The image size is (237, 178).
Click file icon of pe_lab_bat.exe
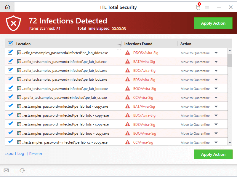click(x=19, y=61)
